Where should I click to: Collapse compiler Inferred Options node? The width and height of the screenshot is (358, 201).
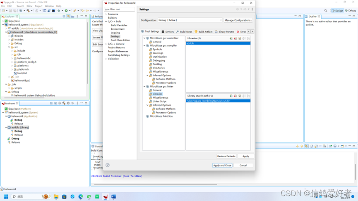tap(147, 76)
